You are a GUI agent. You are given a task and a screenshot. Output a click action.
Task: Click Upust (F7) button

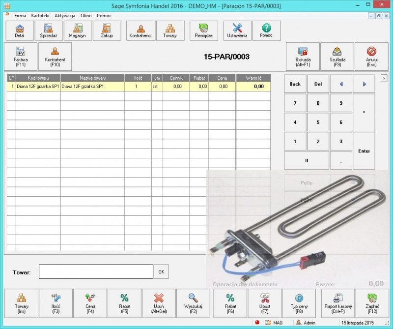[x=265, y=303]
